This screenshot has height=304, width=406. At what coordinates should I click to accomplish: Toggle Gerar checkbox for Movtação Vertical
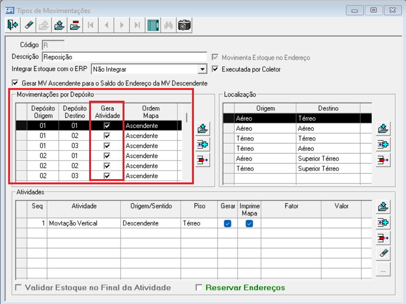[x=228, y=223]
